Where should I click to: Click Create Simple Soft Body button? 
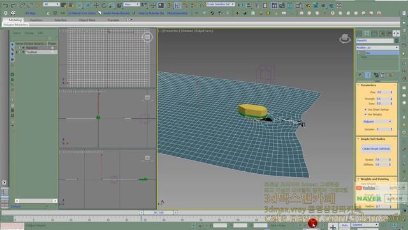pos(376,149)
